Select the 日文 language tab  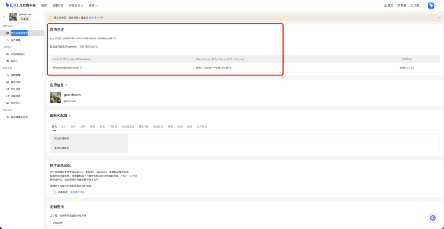(x=63, y=127)
